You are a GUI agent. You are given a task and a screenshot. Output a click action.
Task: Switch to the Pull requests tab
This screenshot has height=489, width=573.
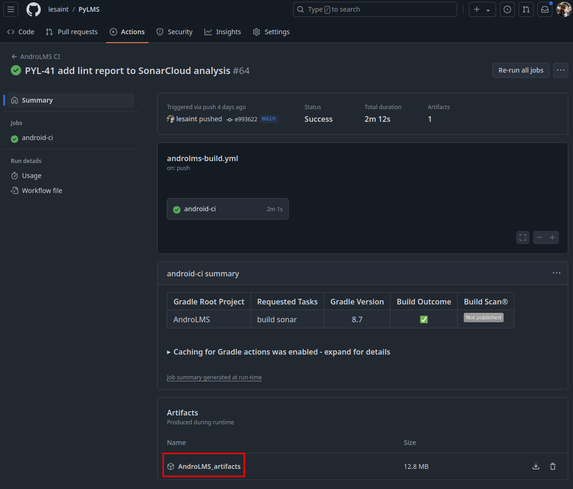click(72, 32)
